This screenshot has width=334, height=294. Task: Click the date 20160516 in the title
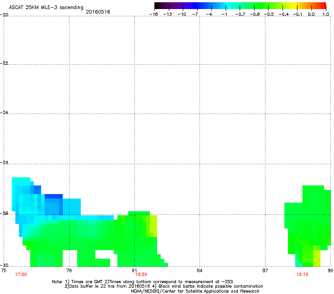98,12
